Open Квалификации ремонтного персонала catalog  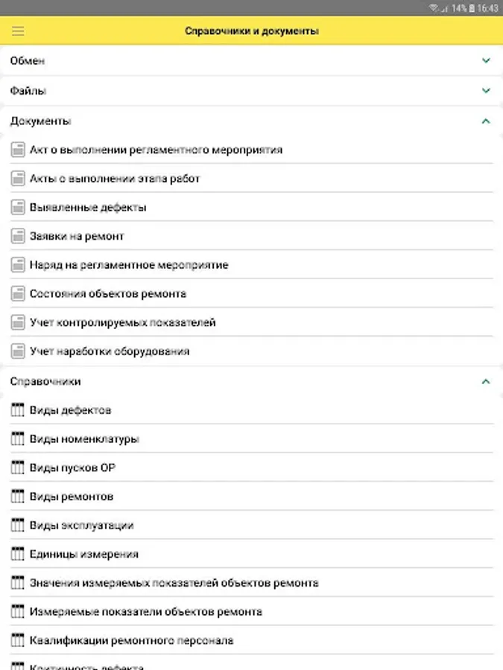click(x=131, y=640)
